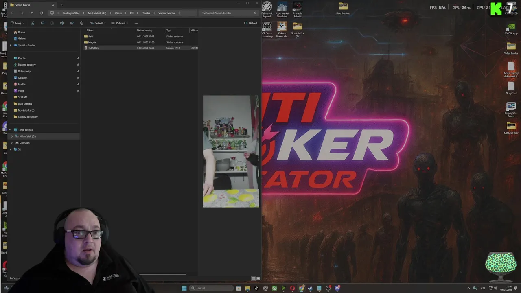
Task: Expand the Místní disk (C:) tree node
Action: [12, 136]
